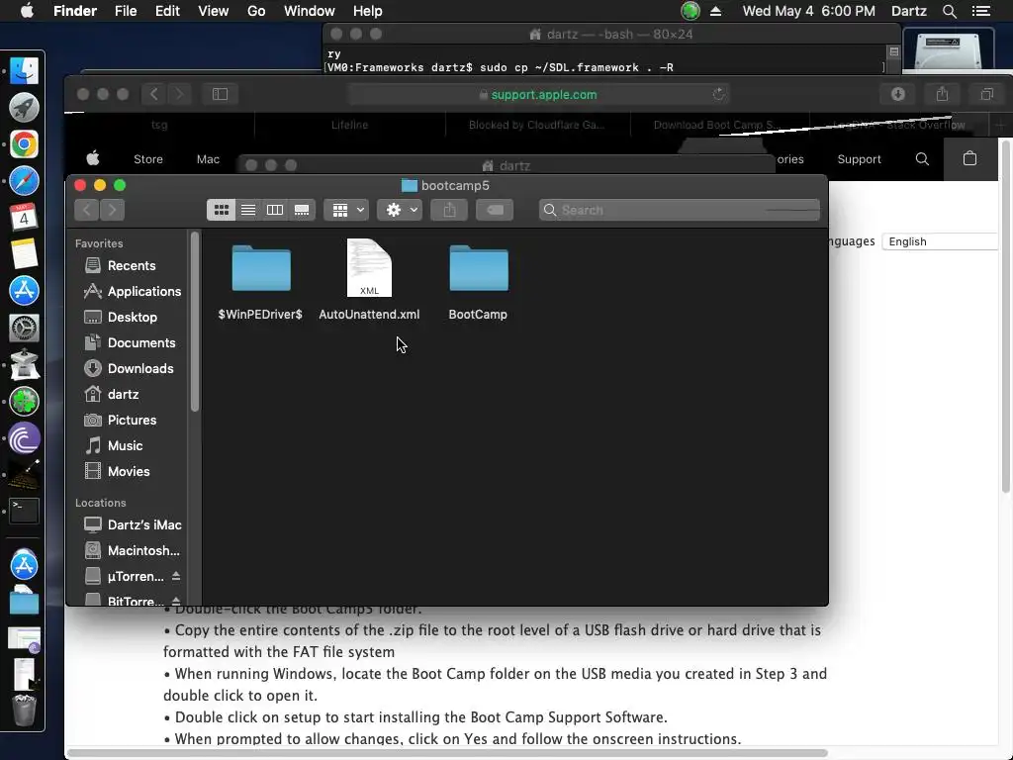The image size is (1013, 760).
Task: Open Calendar from the Dock
Action: coord(24,217)
